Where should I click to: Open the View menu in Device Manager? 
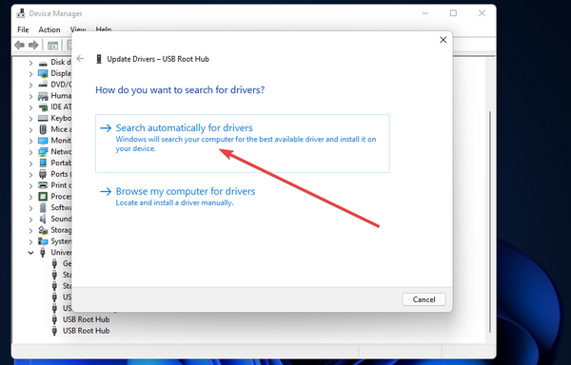(x=78, y=29)
